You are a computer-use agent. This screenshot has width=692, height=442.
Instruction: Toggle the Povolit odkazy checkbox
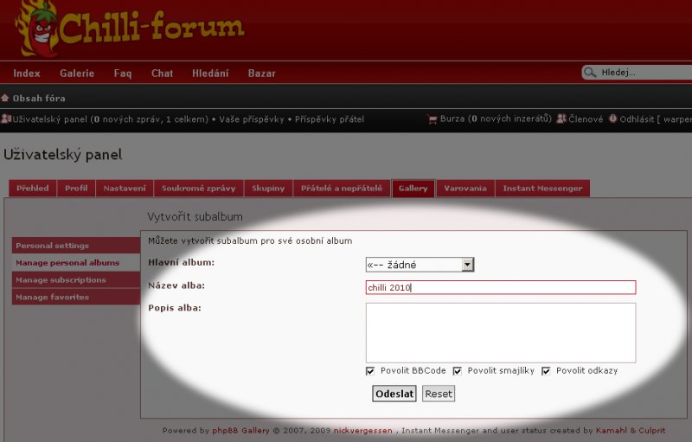point(546,371)
